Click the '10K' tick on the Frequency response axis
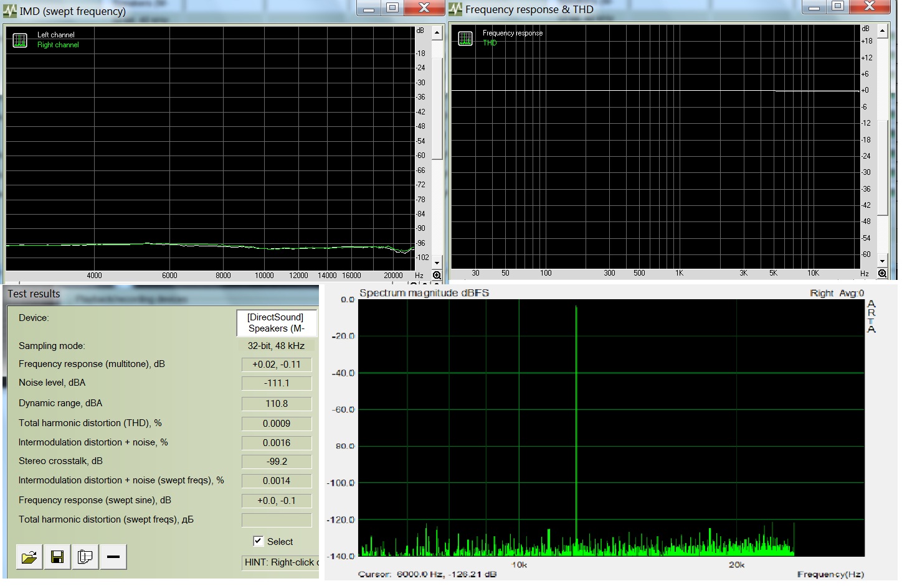The image size is (902, 586). tap(813, 273)
